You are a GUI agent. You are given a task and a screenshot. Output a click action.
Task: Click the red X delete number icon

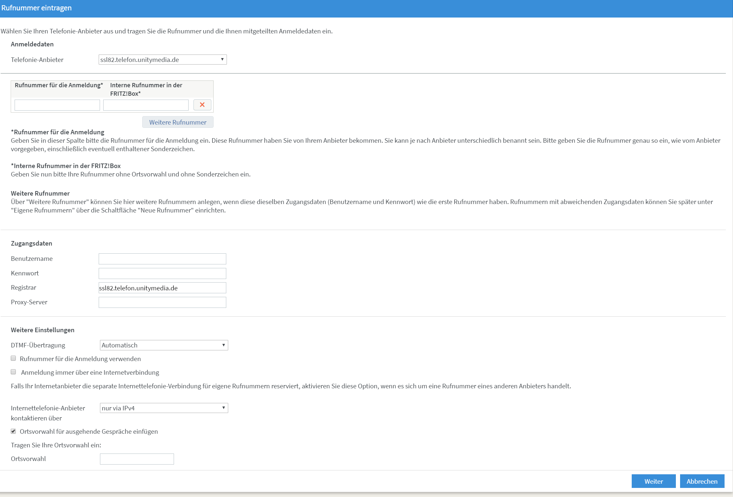click(202, 105)
